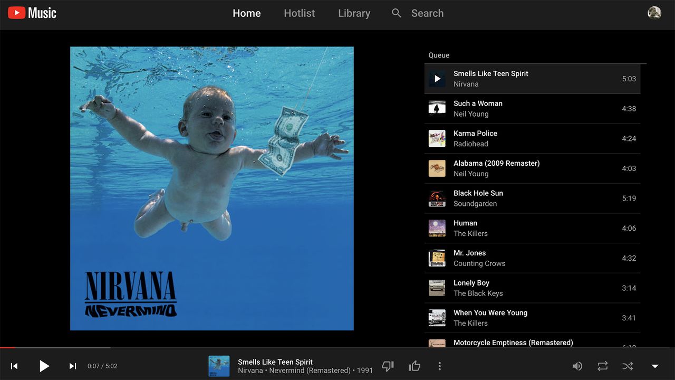The height and width of the screenshot is (380, 675).
Task: Click the Lonely Boy album thumbnail
Action: tap(437, 288)
